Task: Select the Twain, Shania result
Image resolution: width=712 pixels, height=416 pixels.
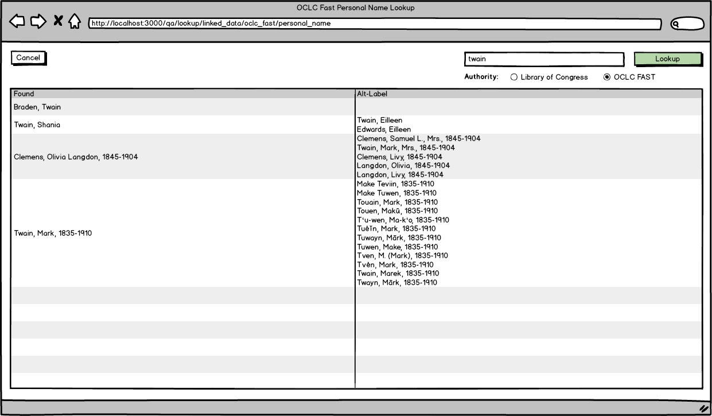Action: coord(37,125)
